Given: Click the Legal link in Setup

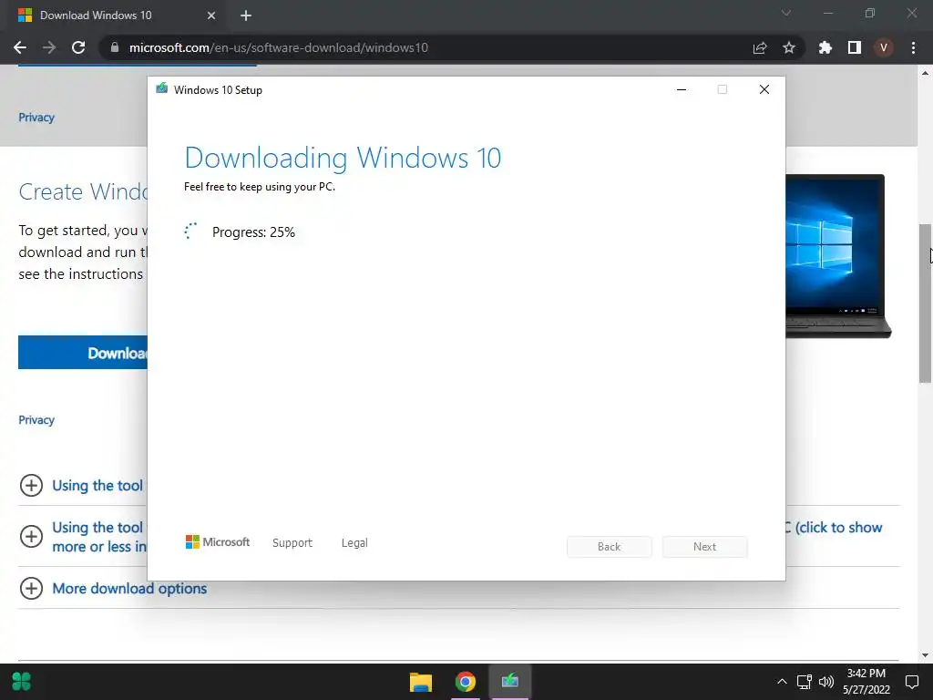Looking at the screenshot, I should point(354,543).
